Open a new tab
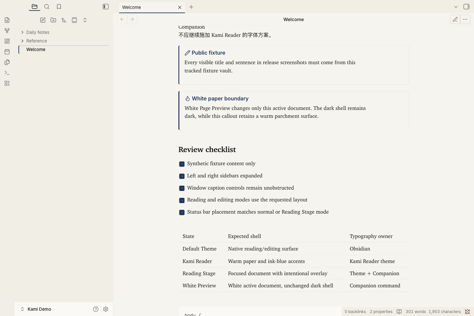This screenshot has height=316, width=474. pos(191,7)
